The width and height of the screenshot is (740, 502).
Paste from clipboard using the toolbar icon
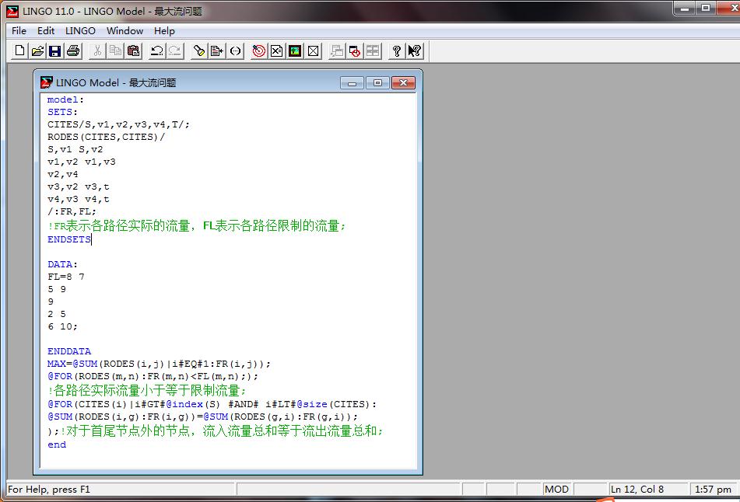pyautogui.click(x=134, y=51)
